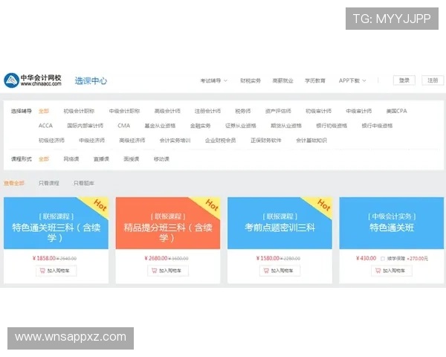Select 全部 in the 选择辅导 row
The height and width of the screenshot is (357, 446).
(44, 111)
